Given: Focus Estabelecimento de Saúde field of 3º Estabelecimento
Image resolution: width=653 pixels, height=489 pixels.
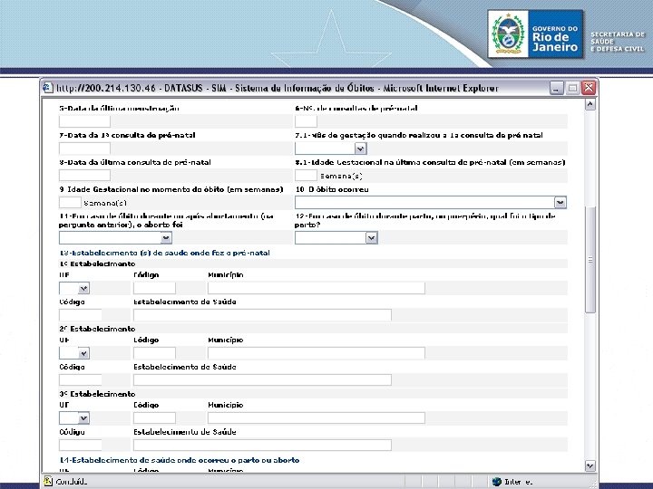Looking at the screenshot, I should [x=262, y=445].
